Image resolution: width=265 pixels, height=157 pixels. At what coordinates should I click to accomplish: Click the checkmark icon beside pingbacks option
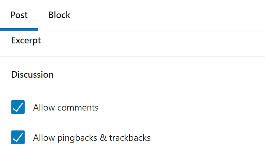[18, 137]
